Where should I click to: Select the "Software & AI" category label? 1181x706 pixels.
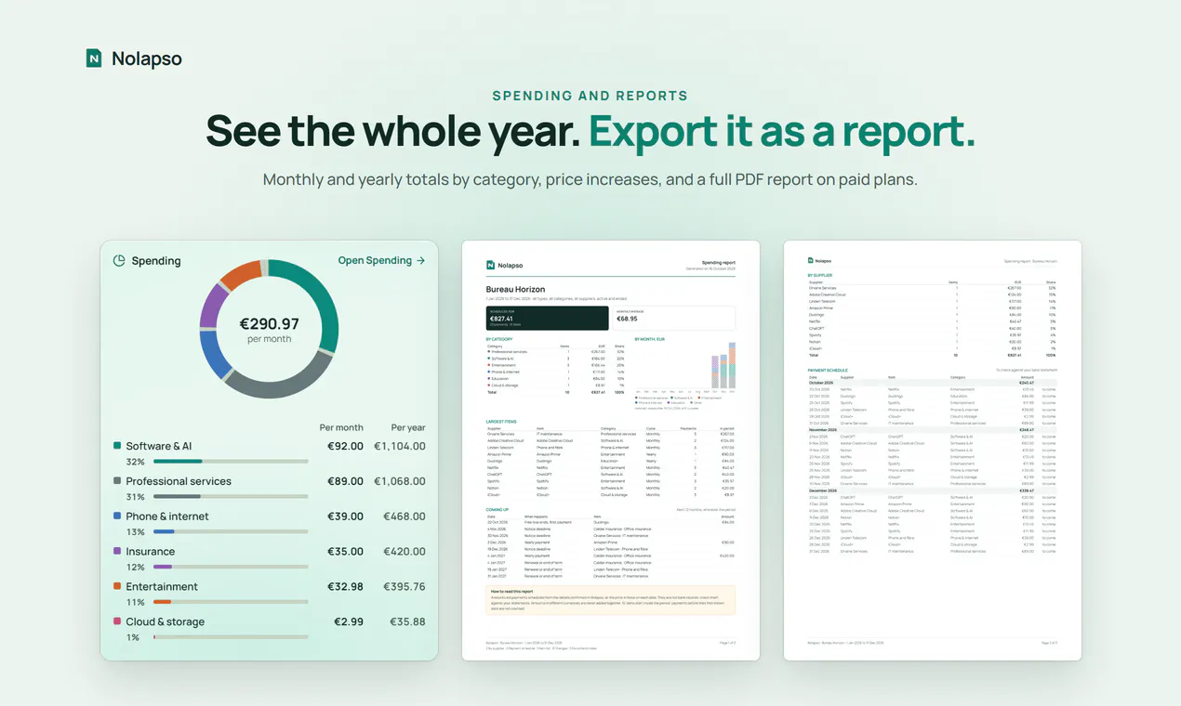tap(159, 446)
